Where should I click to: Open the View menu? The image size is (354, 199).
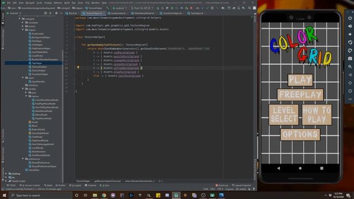[21, 3]
